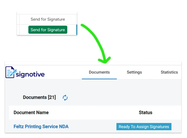Open the Feltz Printing Service NDA document
Screen dimensions: 187x138
coord(41,126)
